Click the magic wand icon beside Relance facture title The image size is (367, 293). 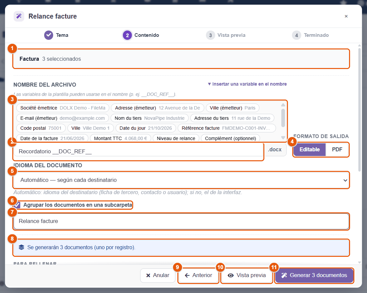pos(19,16)
